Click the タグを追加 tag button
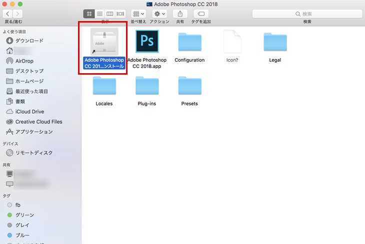Screen dimensions: 365x244 [x=201, y=14]
